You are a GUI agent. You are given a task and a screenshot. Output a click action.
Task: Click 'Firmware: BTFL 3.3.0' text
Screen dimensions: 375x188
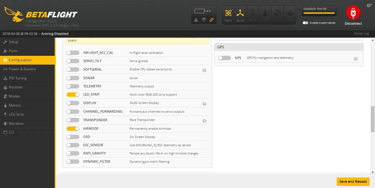pos(41,26)
